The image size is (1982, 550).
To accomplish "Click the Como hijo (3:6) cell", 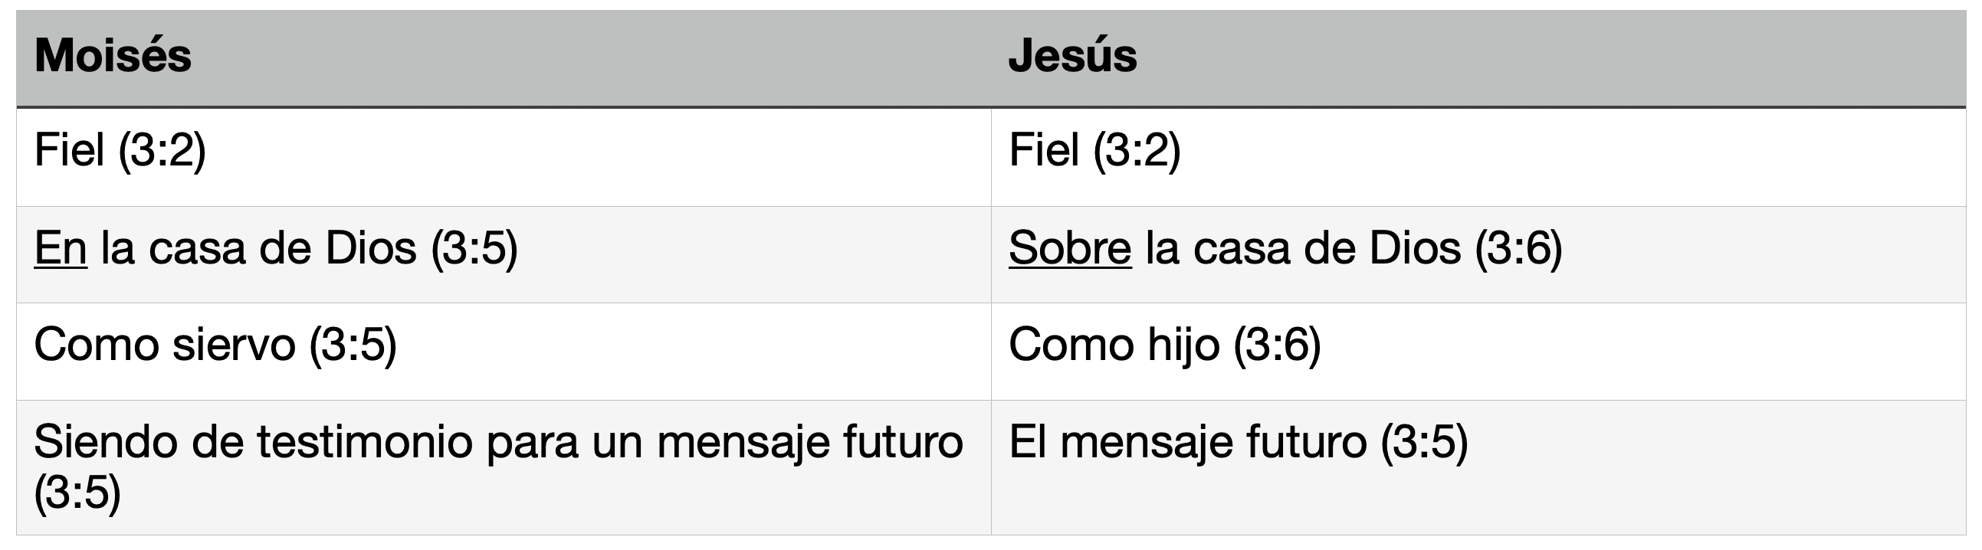I will coord(1478,352).
